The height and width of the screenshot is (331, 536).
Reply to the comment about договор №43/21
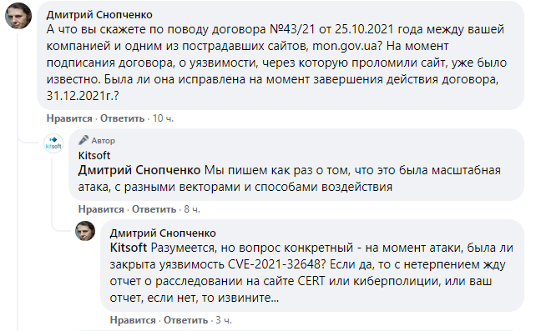[123, 118]
